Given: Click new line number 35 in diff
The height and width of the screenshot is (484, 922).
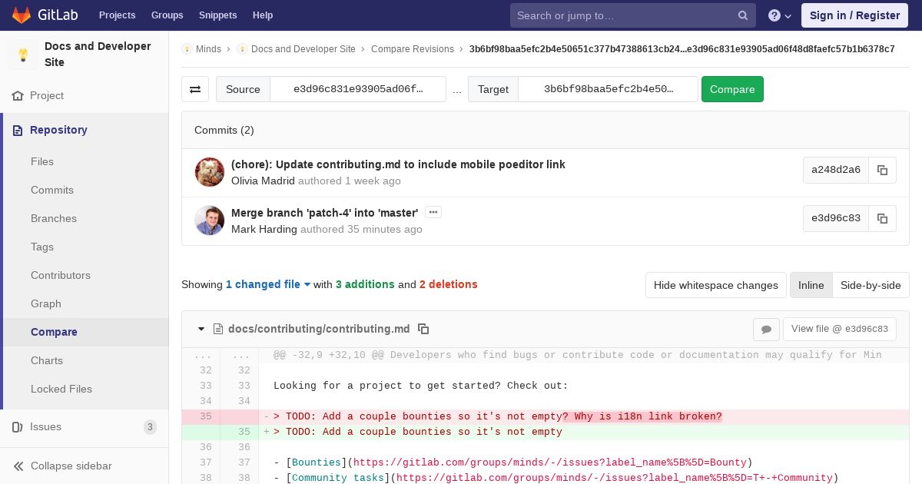Looking at the screenshot, I should coord(244,432).
